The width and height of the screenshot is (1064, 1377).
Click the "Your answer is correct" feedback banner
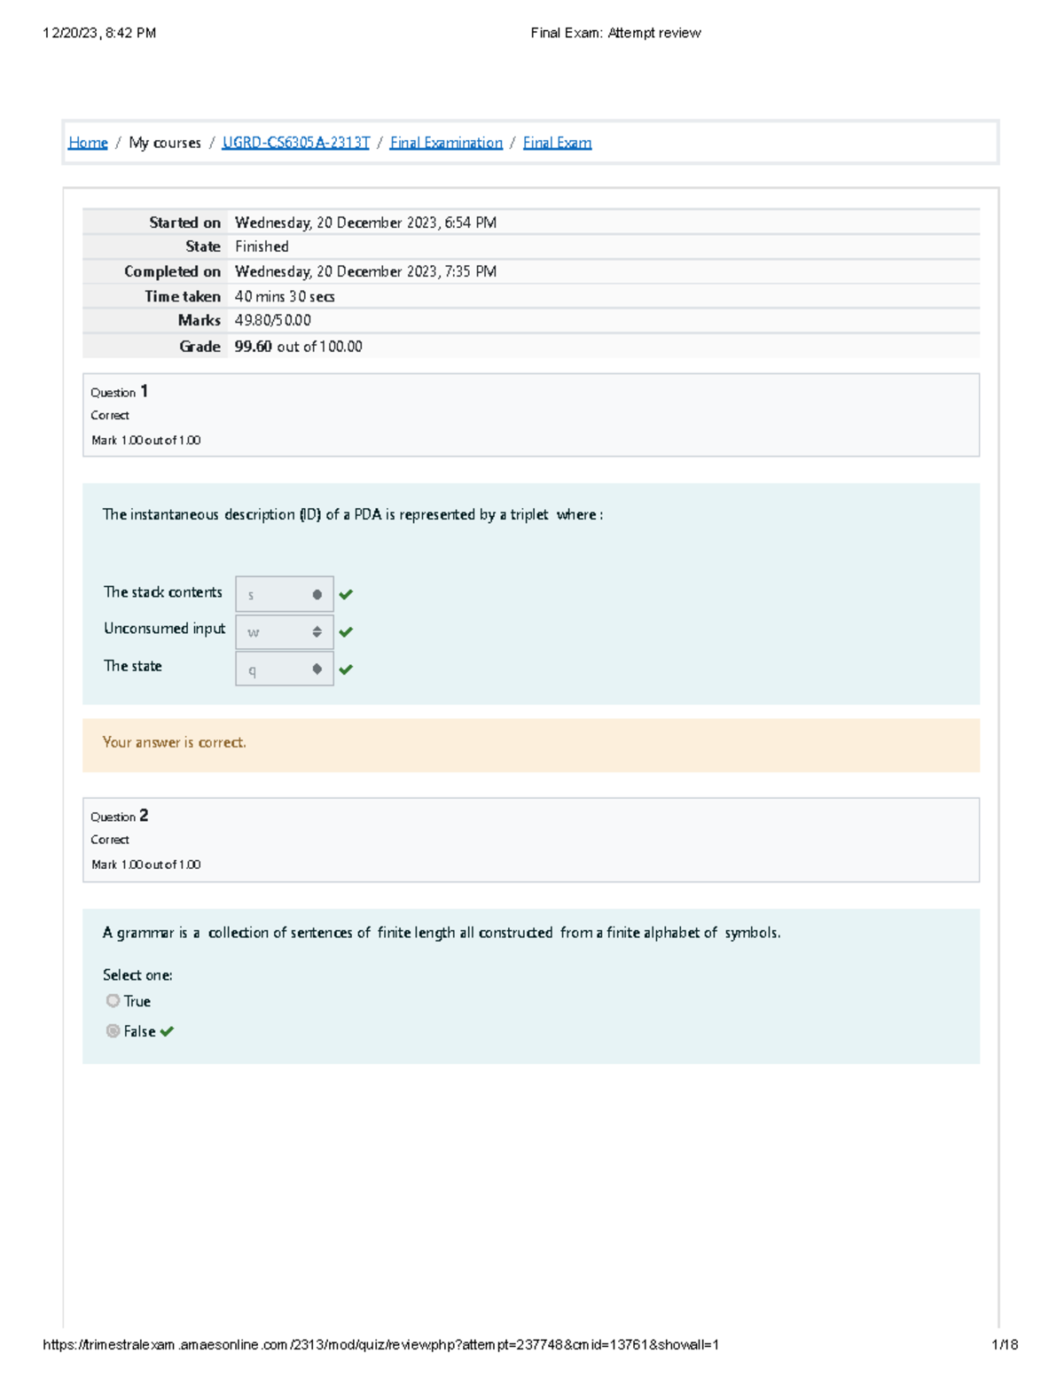[530, 745]
